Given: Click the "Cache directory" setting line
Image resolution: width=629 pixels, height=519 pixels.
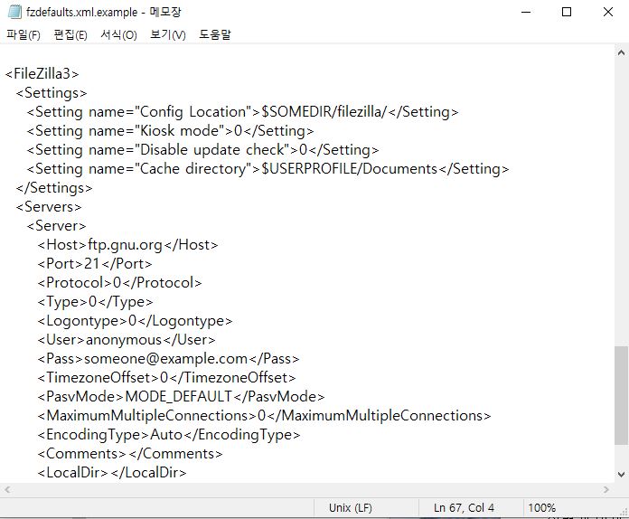Looking at the screenshot, I should 268,168.
